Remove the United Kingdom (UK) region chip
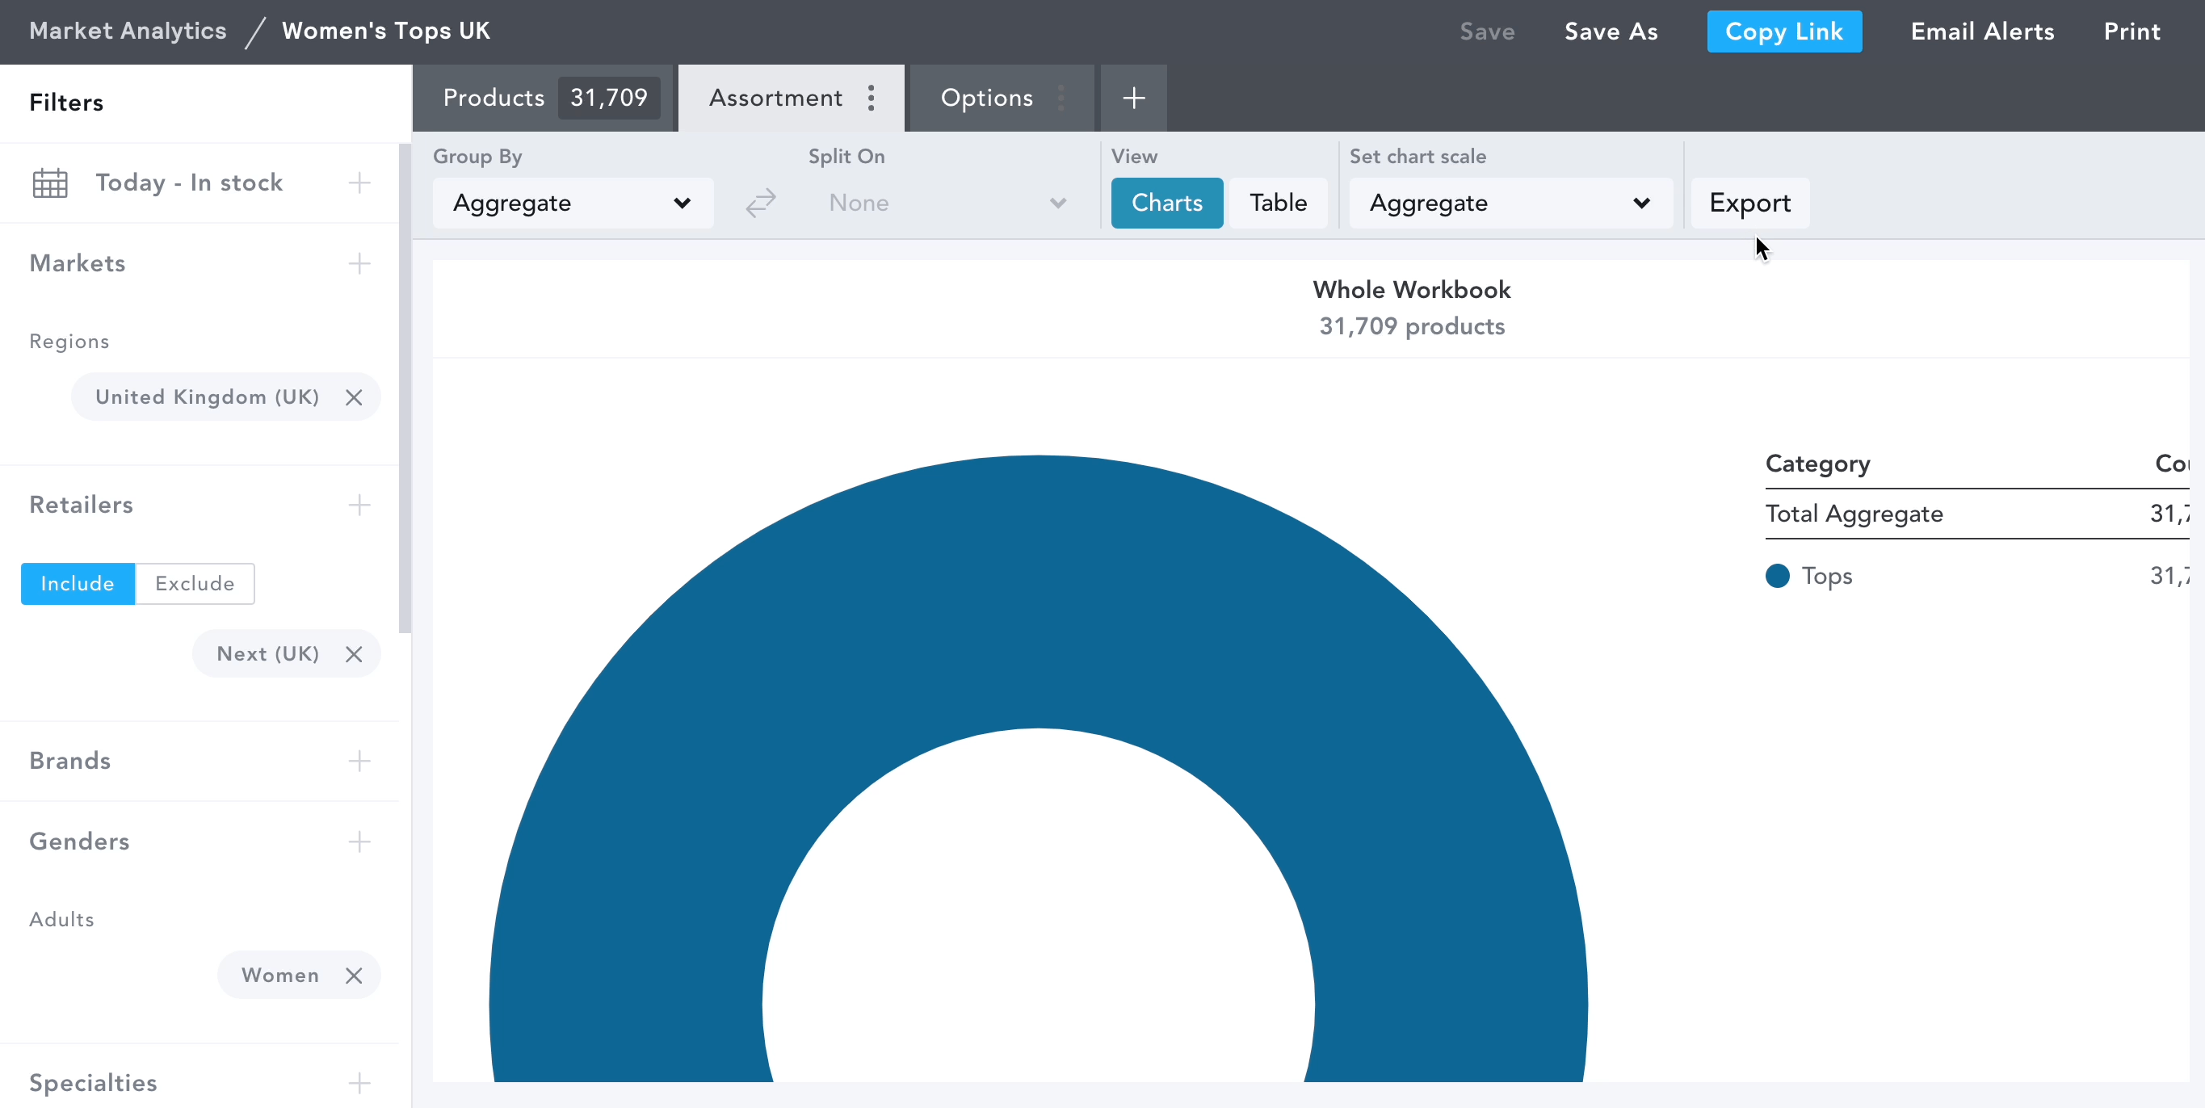 pos(354,398)
